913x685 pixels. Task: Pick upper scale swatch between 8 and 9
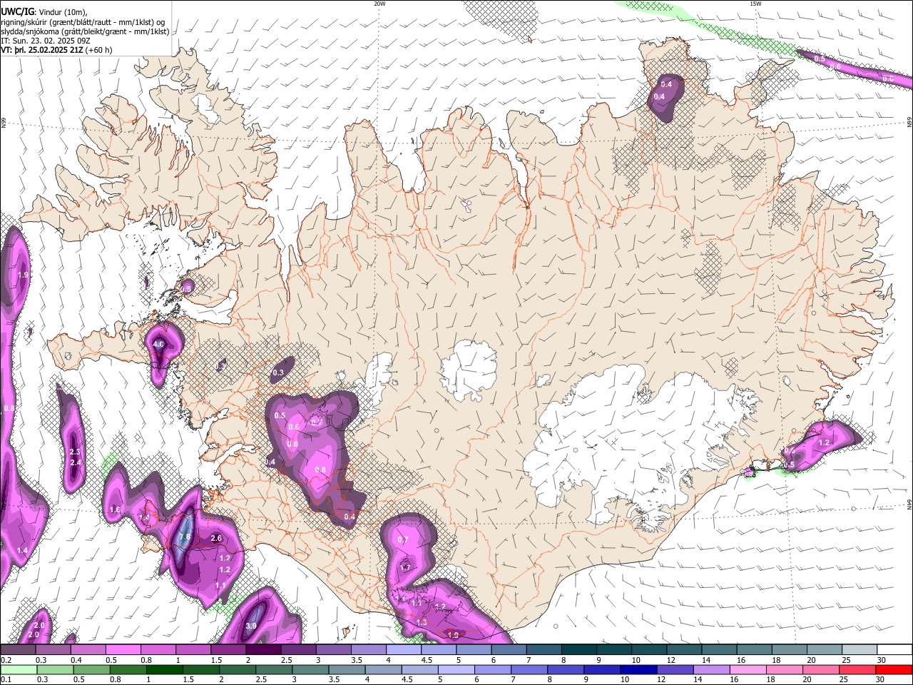click(x=579, y=649)
